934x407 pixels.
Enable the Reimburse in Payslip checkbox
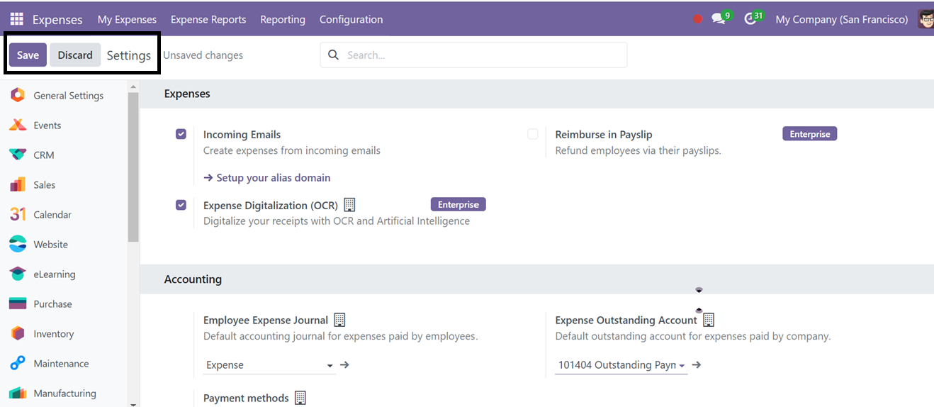[533, 134]
